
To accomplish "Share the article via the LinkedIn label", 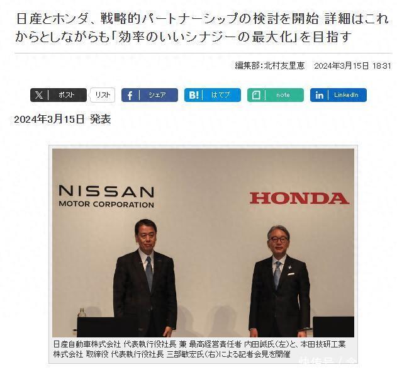I will click(x=346, y=95).
